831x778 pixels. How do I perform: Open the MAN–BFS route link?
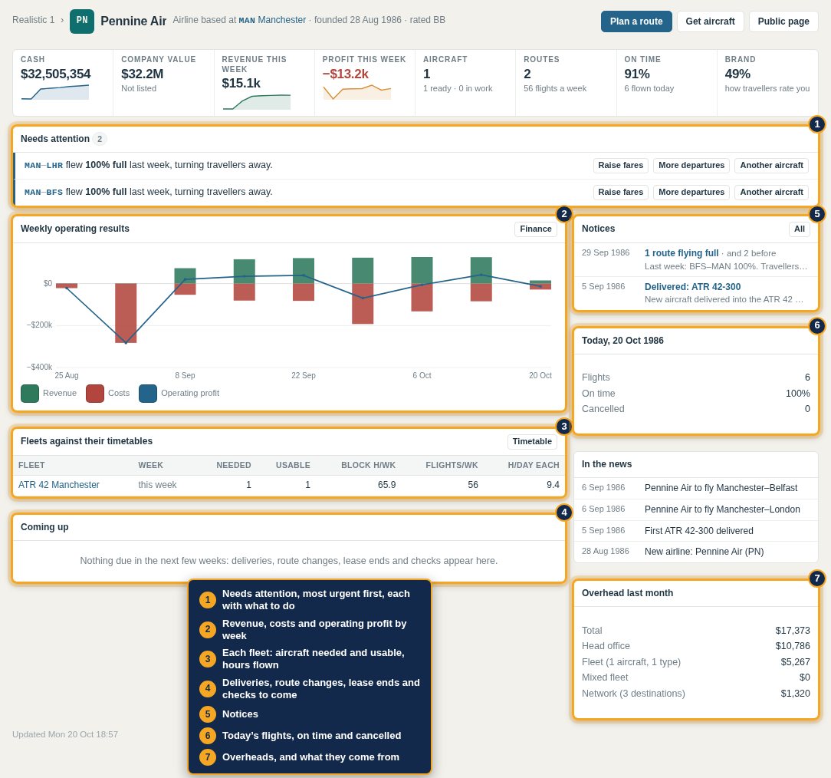pyautogui.click(x=44, y=192)
